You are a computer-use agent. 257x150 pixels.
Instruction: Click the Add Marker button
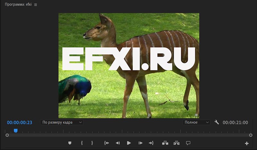pyautogui.click(x=70, y=143)
